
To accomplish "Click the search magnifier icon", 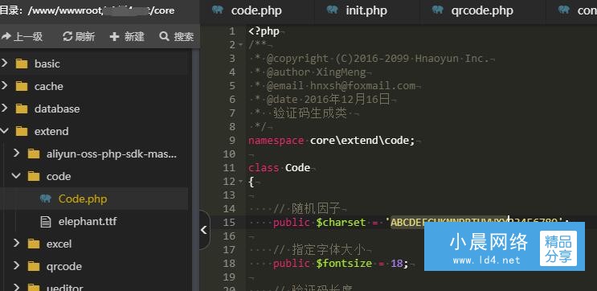I will click(164, 36).
